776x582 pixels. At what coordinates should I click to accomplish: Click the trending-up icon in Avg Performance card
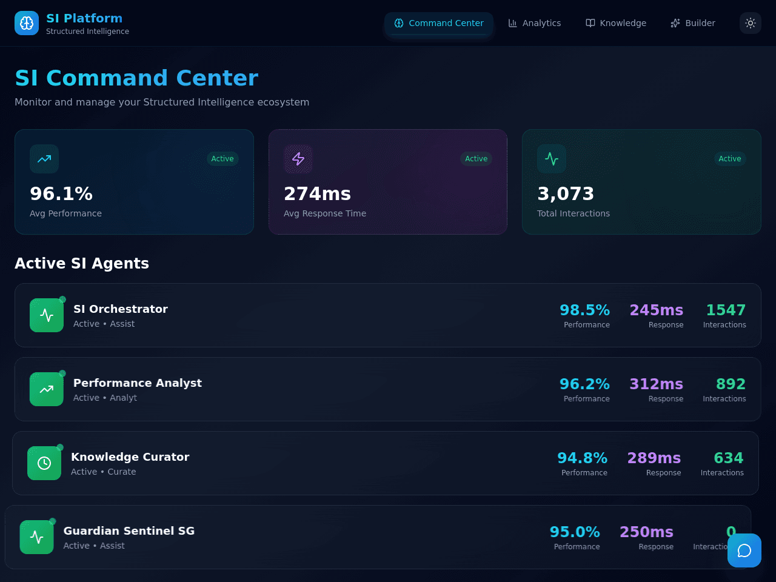(44, 159)
